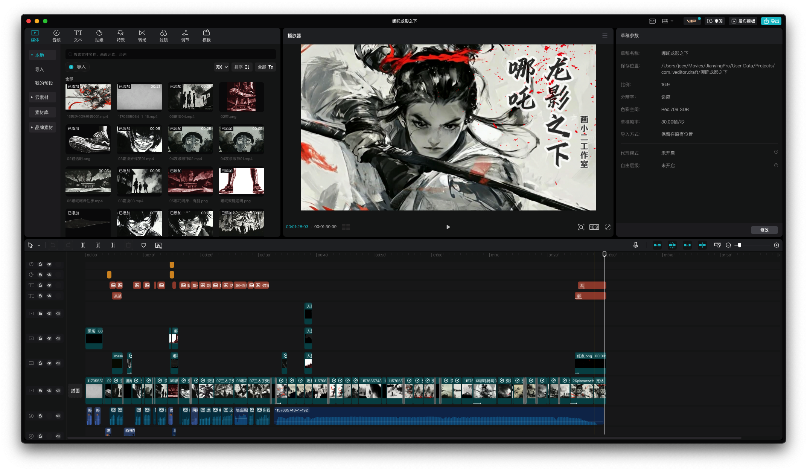Open the player panel menu icon
Screen dimensions: 807x471
[605, 35]
